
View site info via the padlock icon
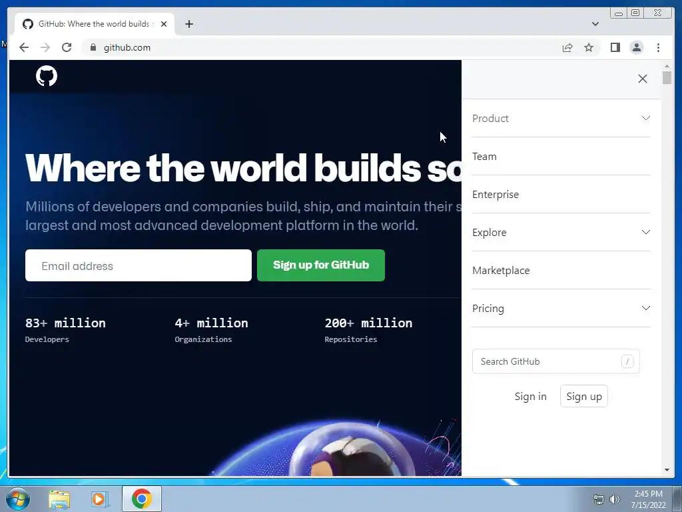click(93, 47)
